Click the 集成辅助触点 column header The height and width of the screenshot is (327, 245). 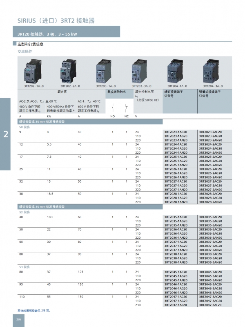tap(116, 92)
